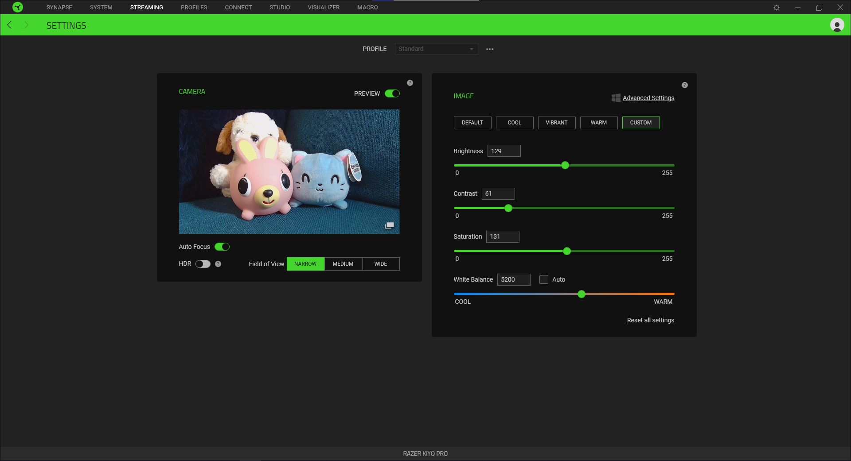Switch to the Studio tab

tap(280, 8)
